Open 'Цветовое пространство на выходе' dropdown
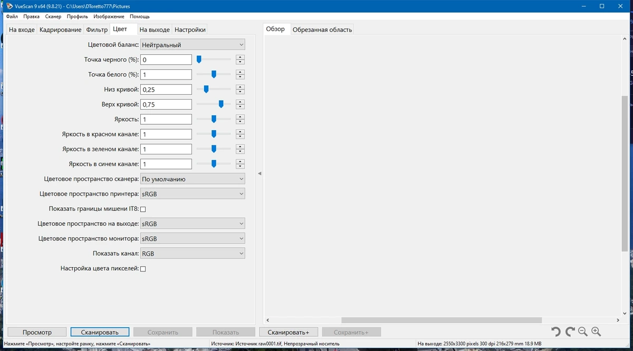633x351 pixels. tap(193, 224)
